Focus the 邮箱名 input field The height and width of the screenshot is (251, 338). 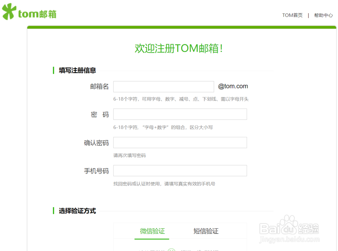tap(164, 87)
